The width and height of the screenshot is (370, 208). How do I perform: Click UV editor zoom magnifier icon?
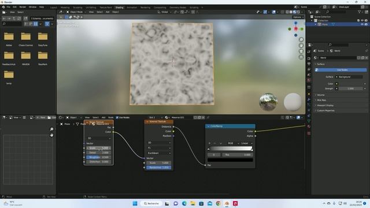click(51, 129)
